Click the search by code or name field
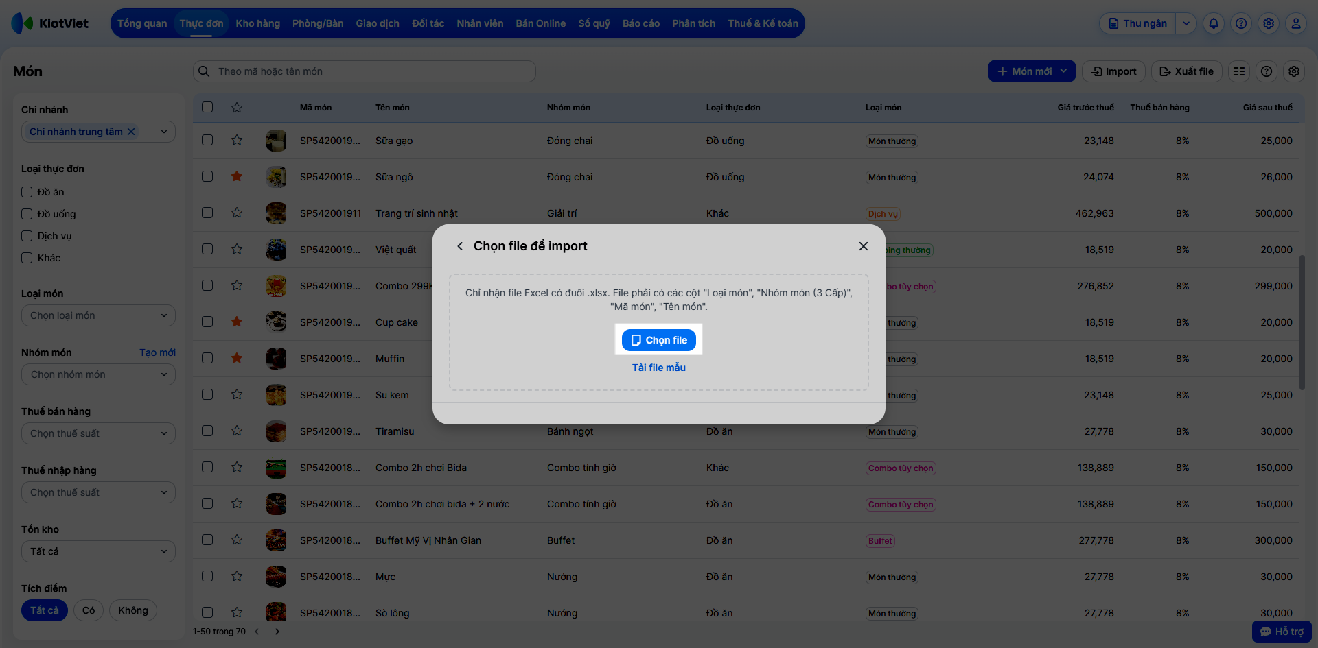Viewport: 1318px width, 648px height. [x=364, y=71]
